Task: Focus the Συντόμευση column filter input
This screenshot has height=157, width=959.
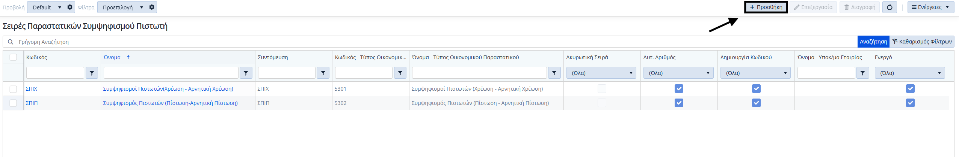Action: tap(287, 73)
